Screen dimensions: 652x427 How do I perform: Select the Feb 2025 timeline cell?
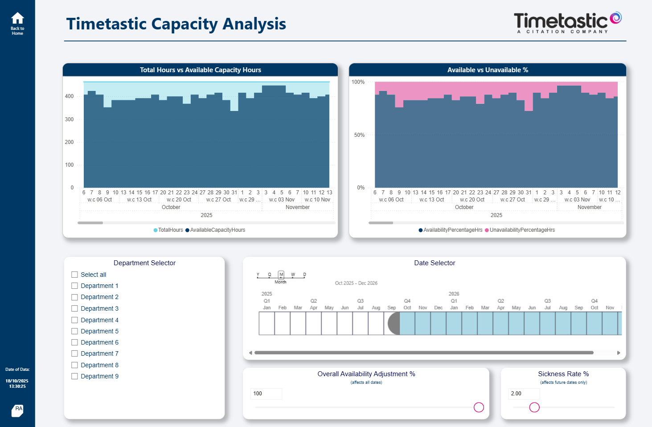coord(282,324)
